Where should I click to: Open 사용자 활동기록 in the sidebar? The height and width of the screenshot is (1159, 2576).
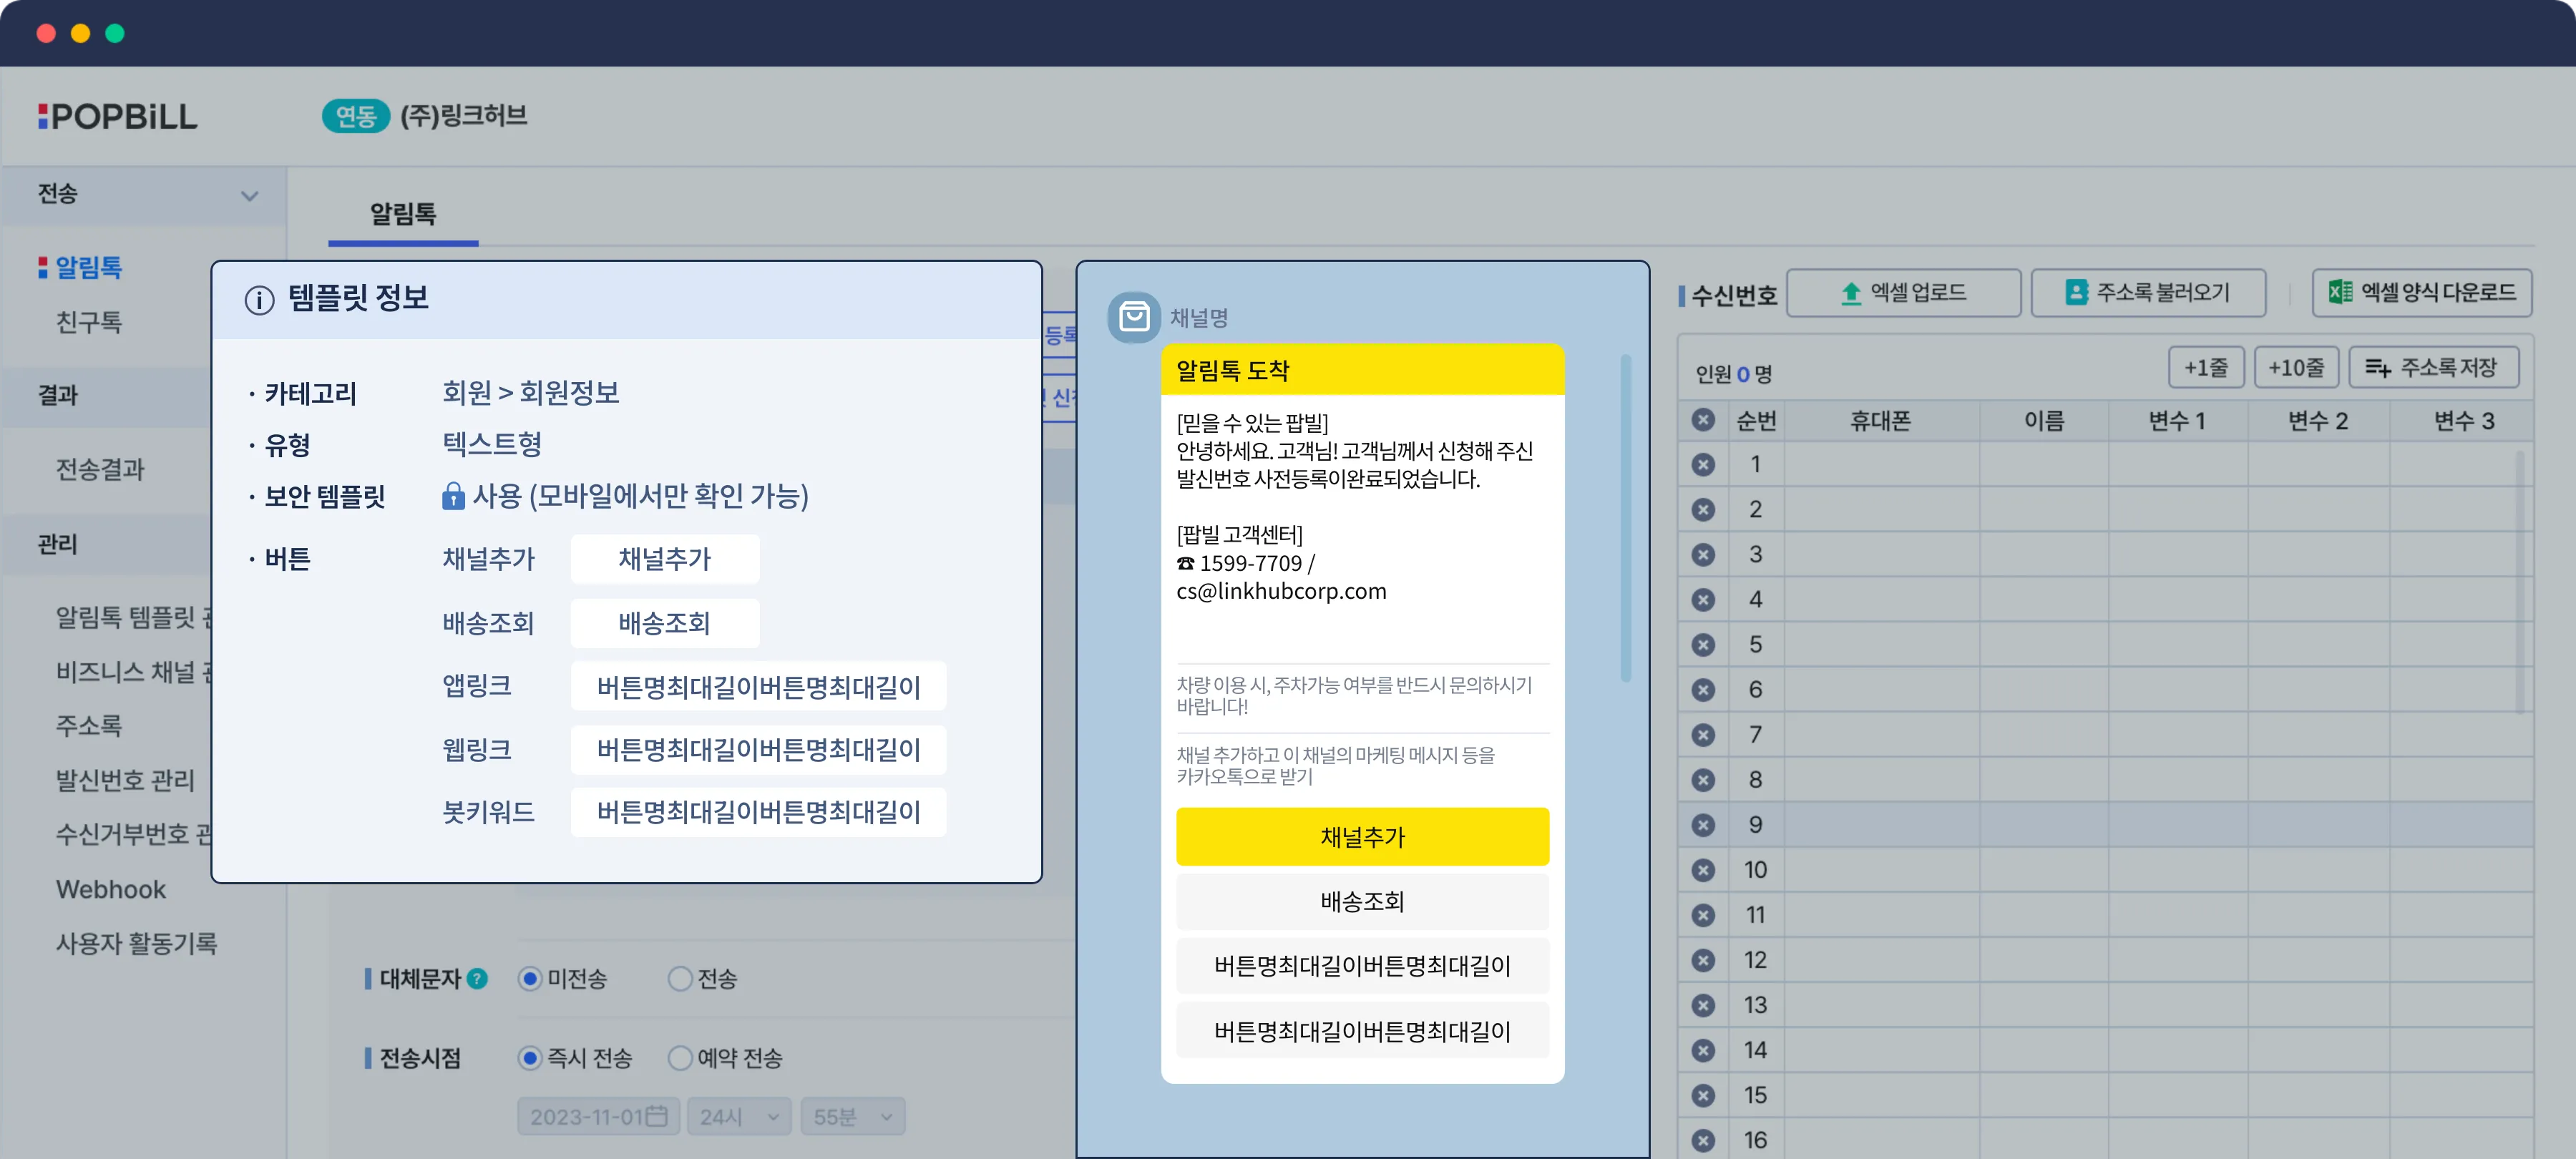tap(137, 943)
